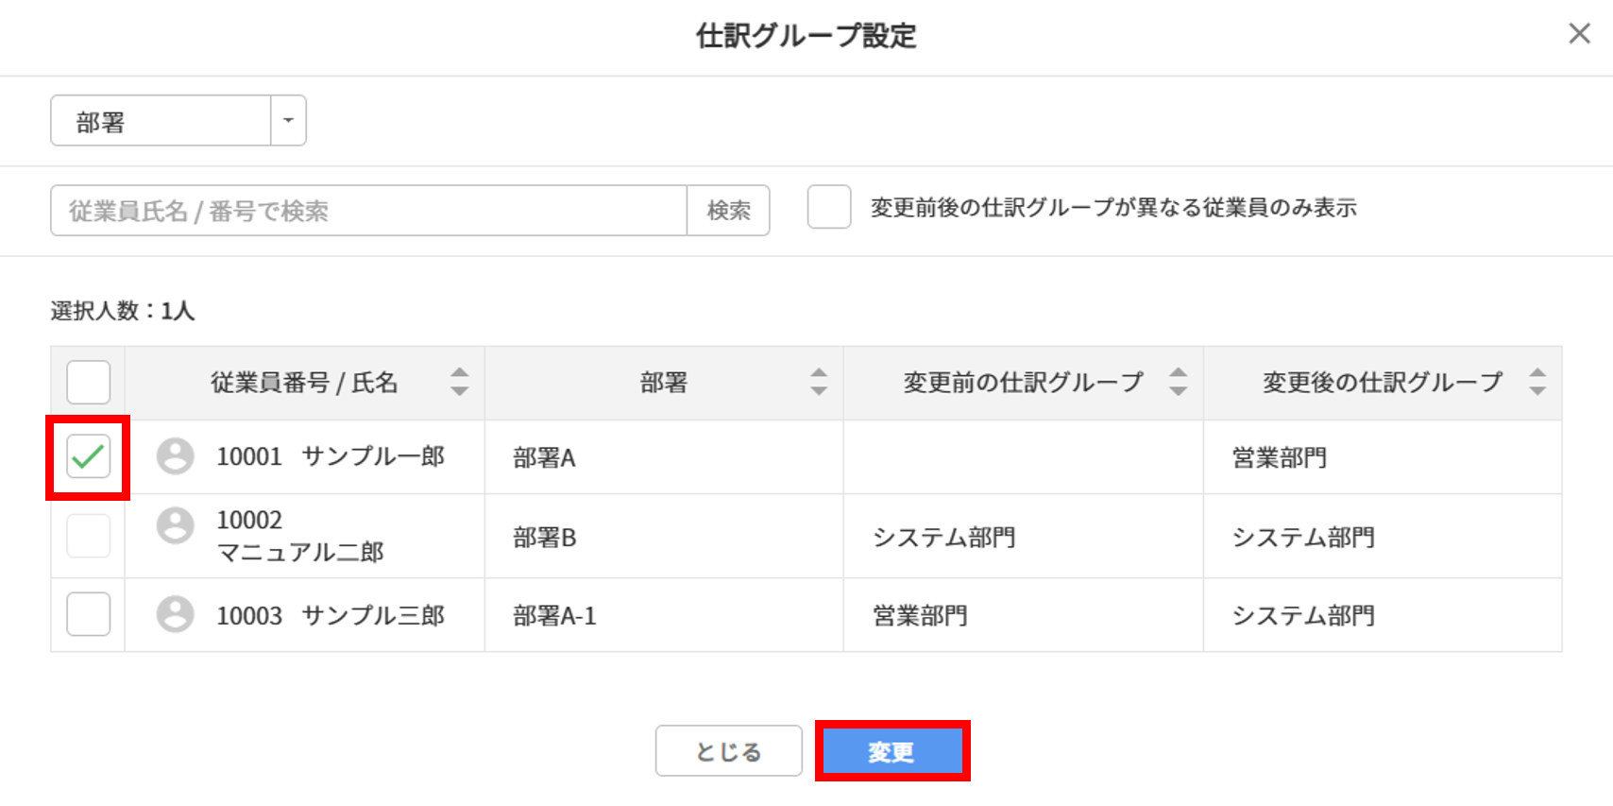Click avatar icon for マニュアル二郎

coord(175,525)
